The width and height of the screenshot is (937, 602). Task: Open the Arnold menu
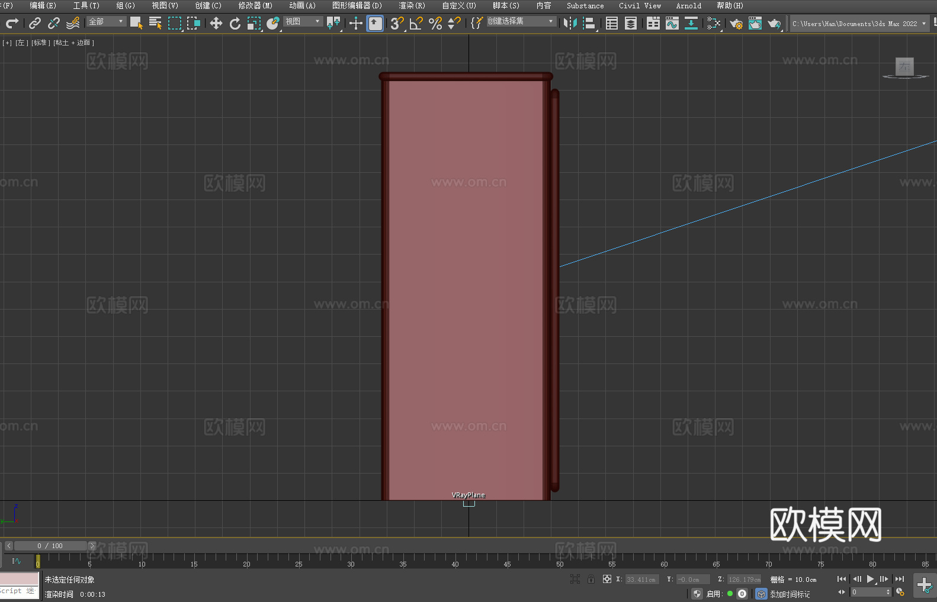coord(688,5)
